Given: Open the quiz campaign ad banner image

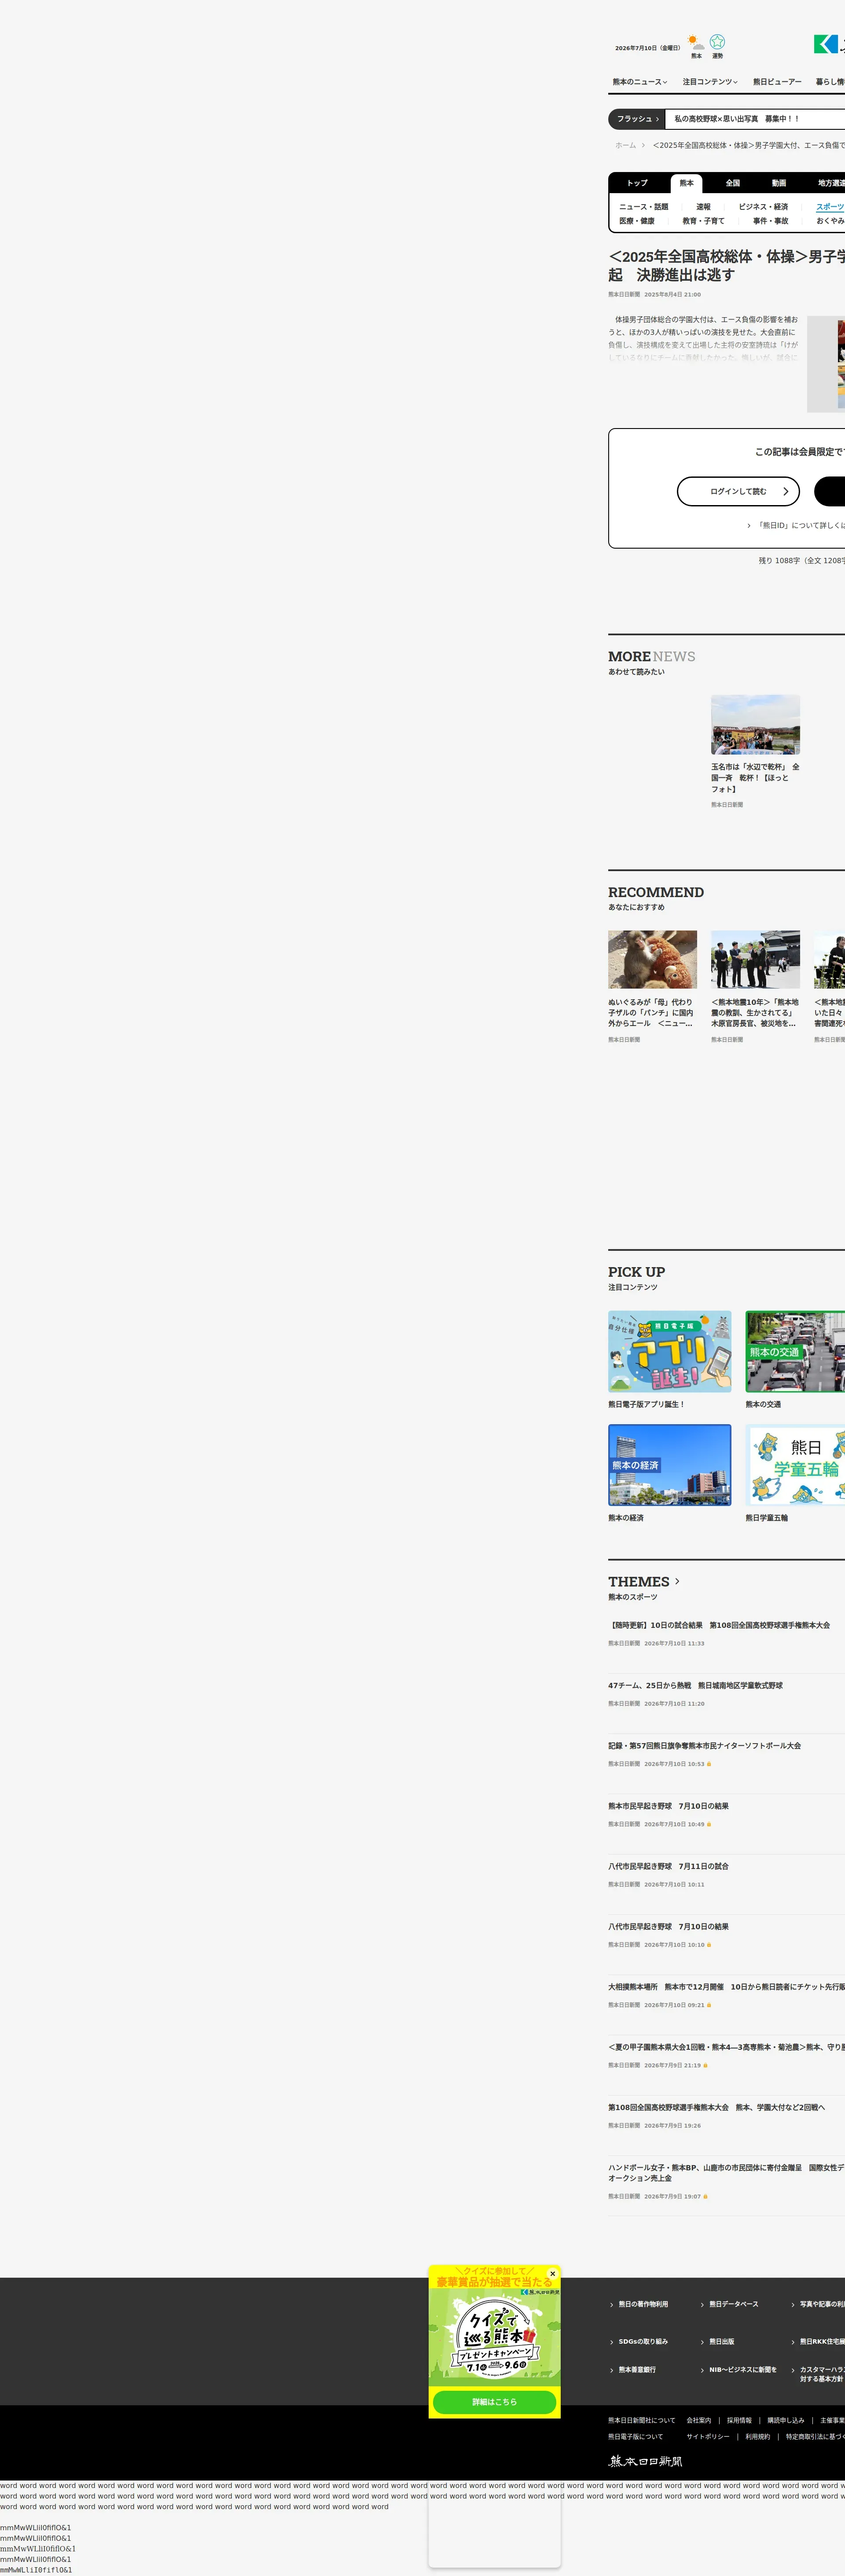Looking at the screenshot, I should [x=494, y=2336].
